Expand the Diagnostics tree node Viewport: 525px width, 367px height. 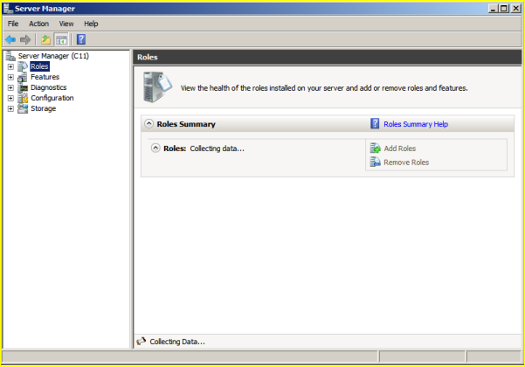(x=10, y=87)
